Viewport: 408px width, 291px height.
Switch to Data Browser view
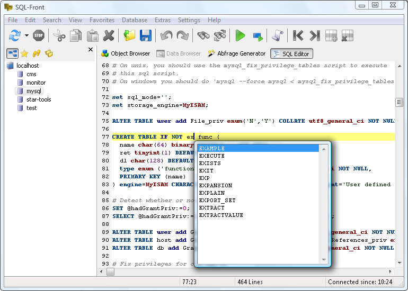tap(179, 53)
